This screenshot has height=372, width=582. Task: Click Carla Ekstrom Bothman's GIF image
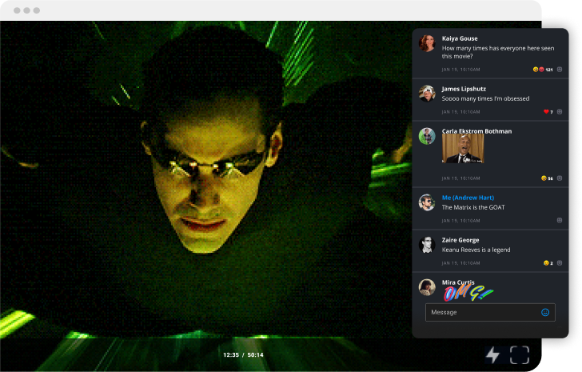pyautogui.click(x=462, y=148)
